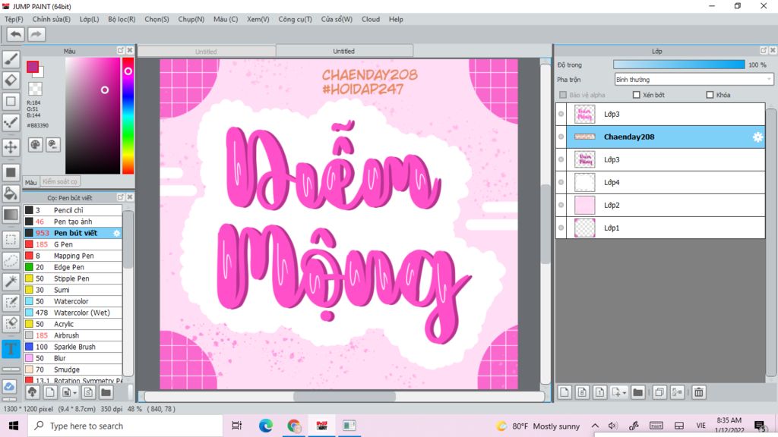Open Task View on the taskbar
778x437 pixels.
[x=237, y=426]
